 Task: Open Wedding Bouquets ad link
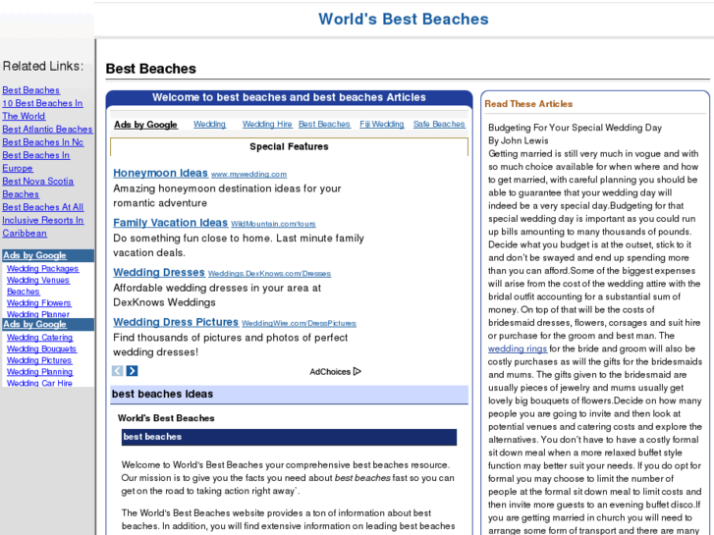pyautogui.click(x=41, y=348)
